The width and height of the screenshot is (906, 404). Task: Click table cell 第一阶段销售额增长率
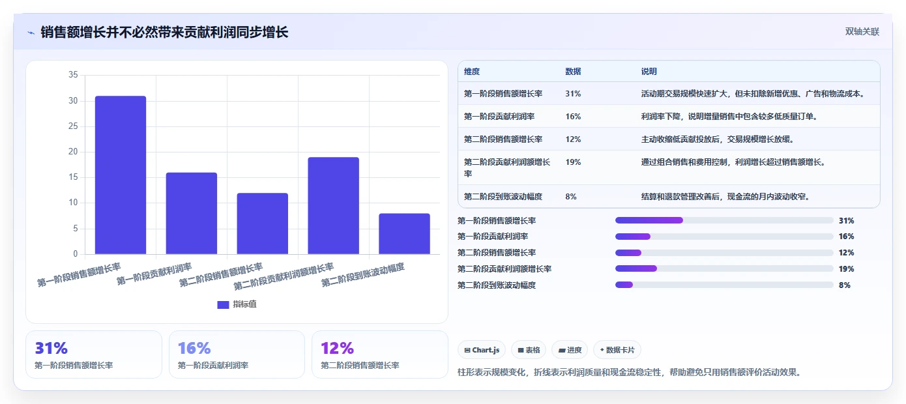tap(503, 94)
